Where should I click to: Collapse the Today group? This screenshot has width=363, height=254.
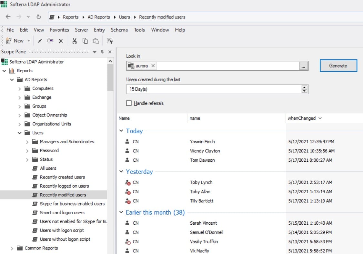click(x=121, y=131)
